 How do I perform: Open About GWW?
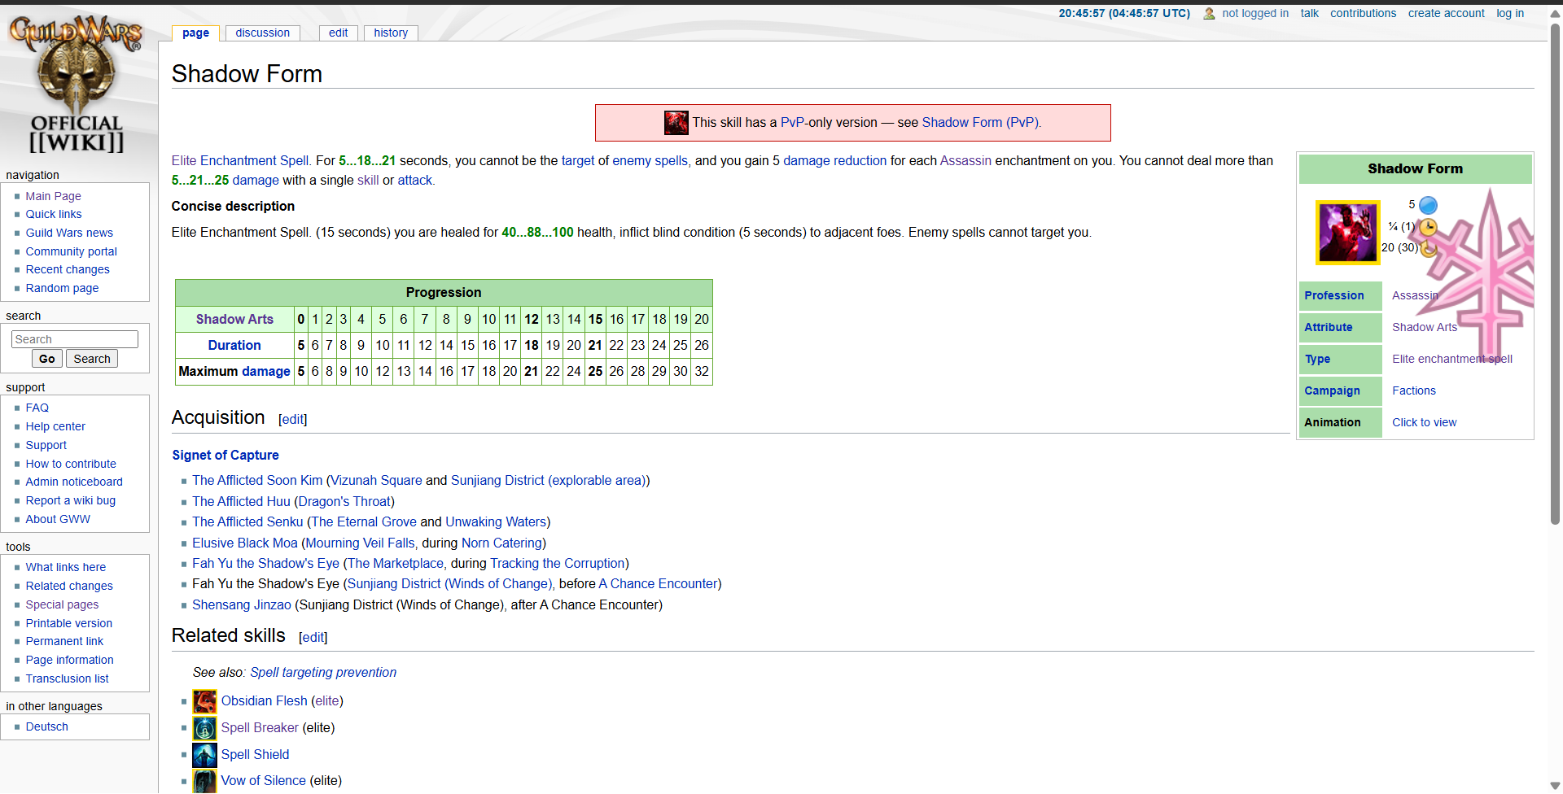(x=58, y=520)
